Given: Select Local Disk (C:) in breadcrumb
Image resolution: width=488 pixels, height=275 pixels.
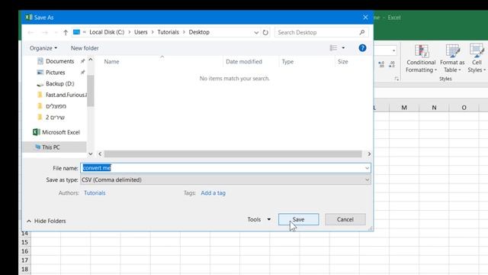Looking at the screenshot, I should click(107, 32).
